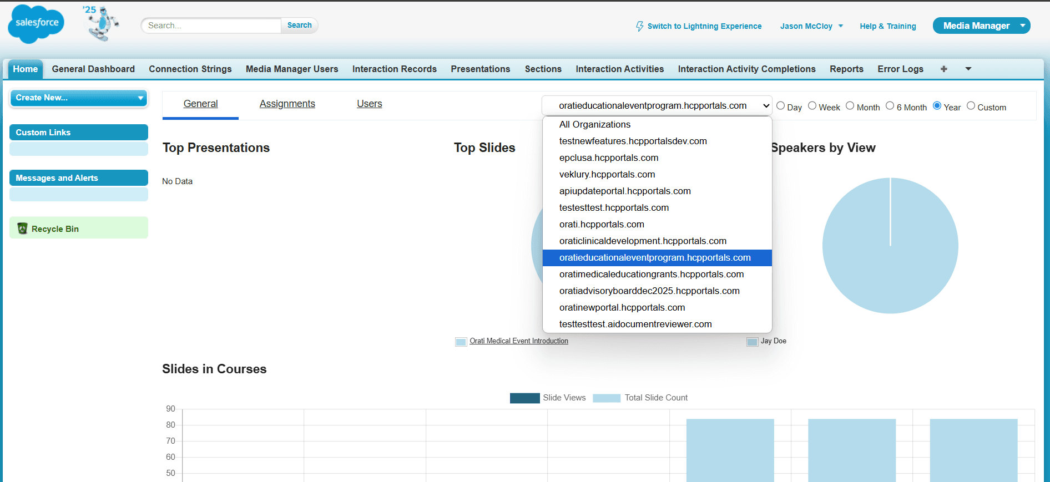
Task: Choose oratiadvisoryboarddec2025.hcpportals.com option
Action: pos(657,291)
